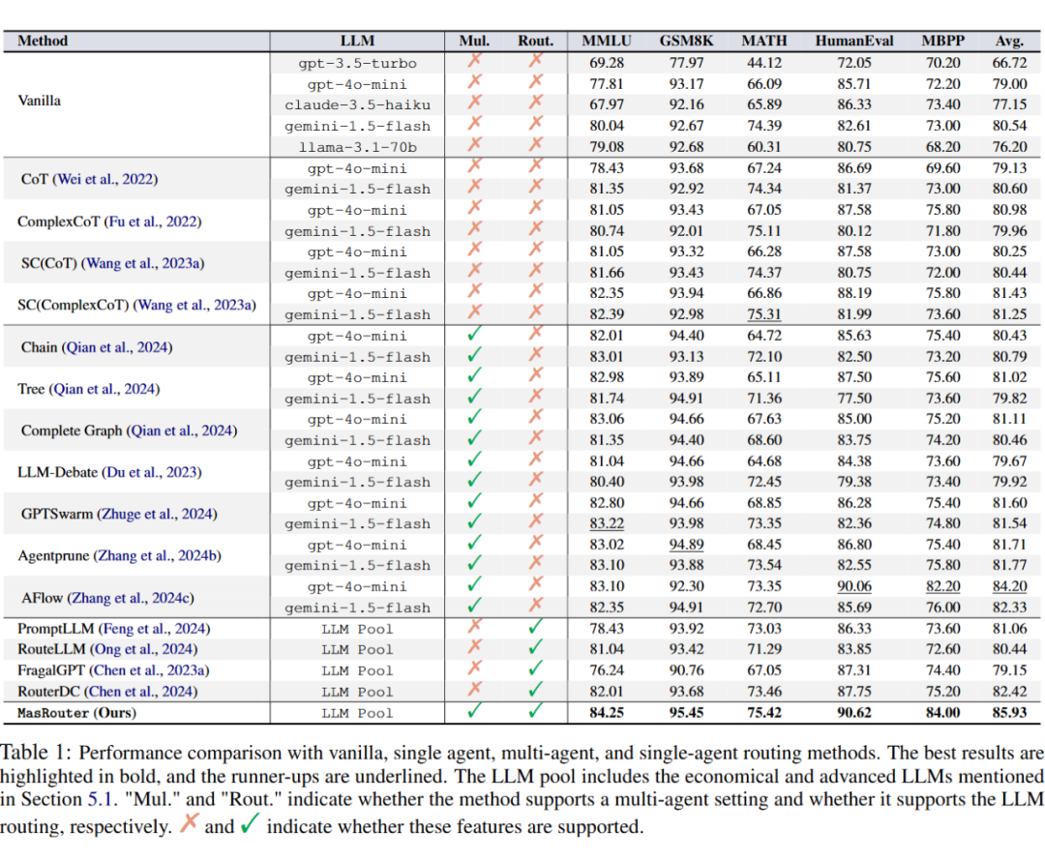Open the Feng et al., 2024 citation
1045x860 pixels.
point(155,629)
